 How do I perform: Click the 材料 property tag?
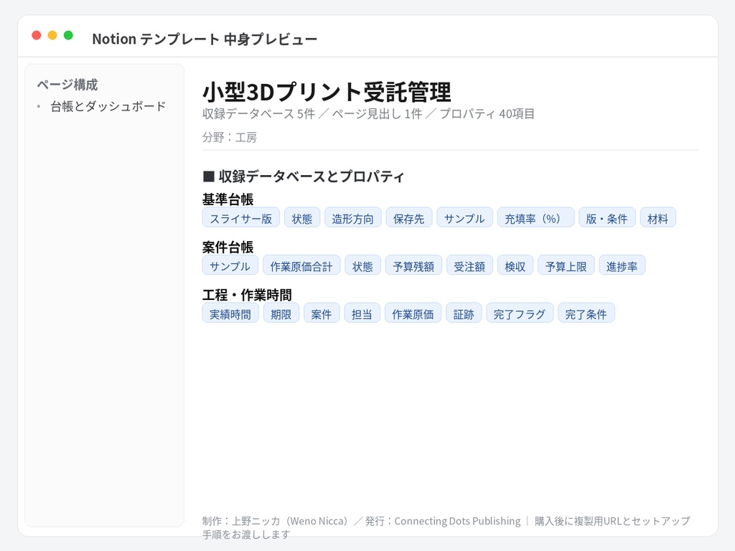click(658, 217)
